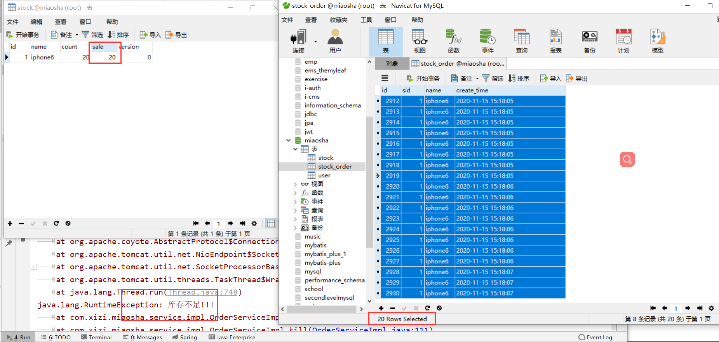Open the 备份 backup toolbar icon
Image resolution: width=719 pixels, height=342 pixels.
[x=590, y=42]
